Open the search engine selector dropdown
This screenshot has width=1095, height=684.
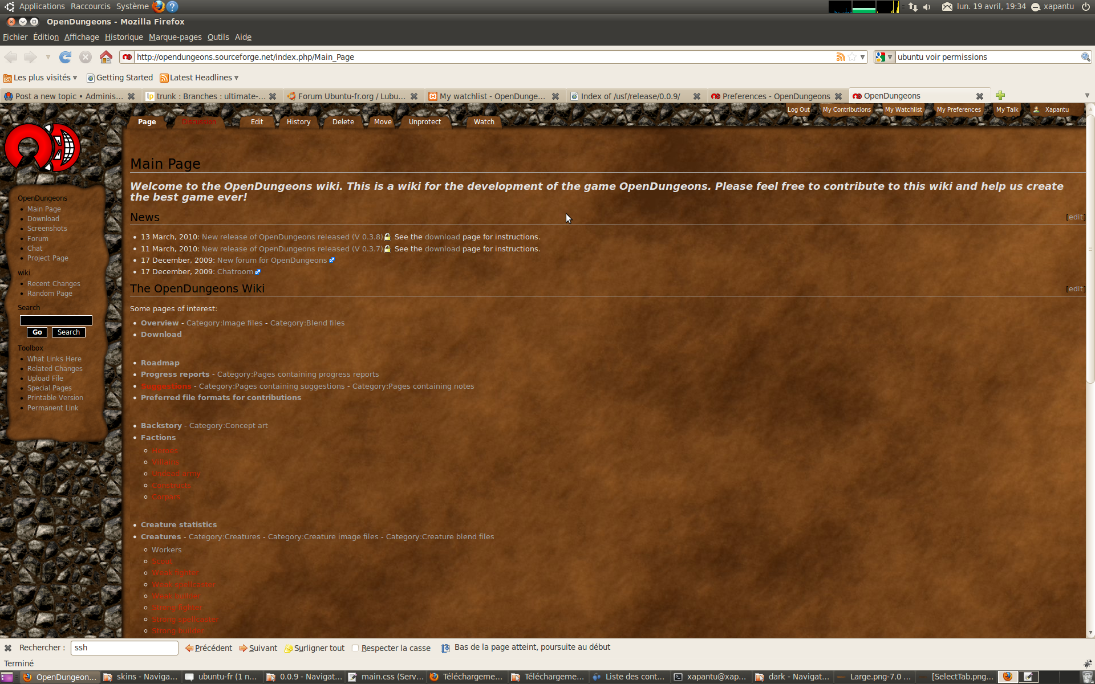885,57
